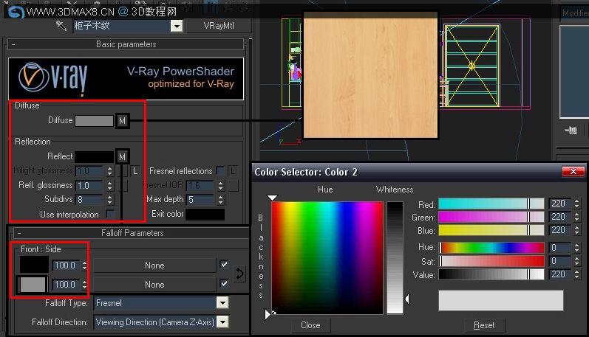Toggle the Use interpolation checkbox
Image resolution: width=589 pixels, height=337 pixels.
click(x=109, y=214)
